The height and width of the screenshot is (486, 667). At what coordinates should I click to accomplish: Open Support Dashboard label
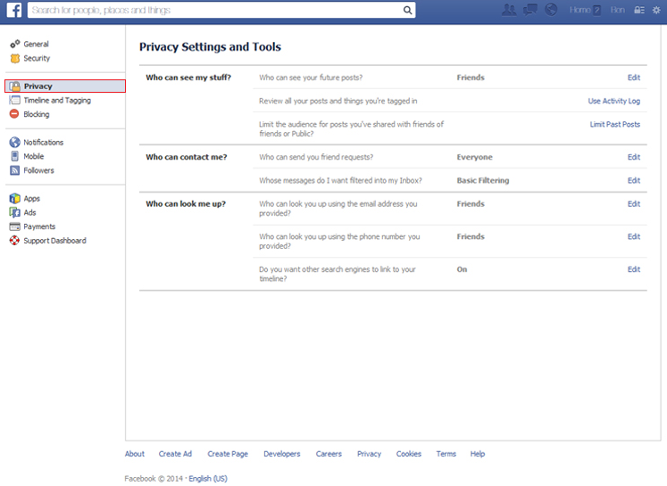click(54, 241)
